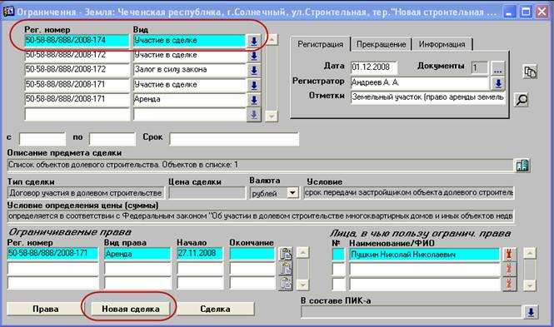Click arrow beside 2008-172 Участие в сделке
This screenshot has width=554, height=327.
point(254,56)
